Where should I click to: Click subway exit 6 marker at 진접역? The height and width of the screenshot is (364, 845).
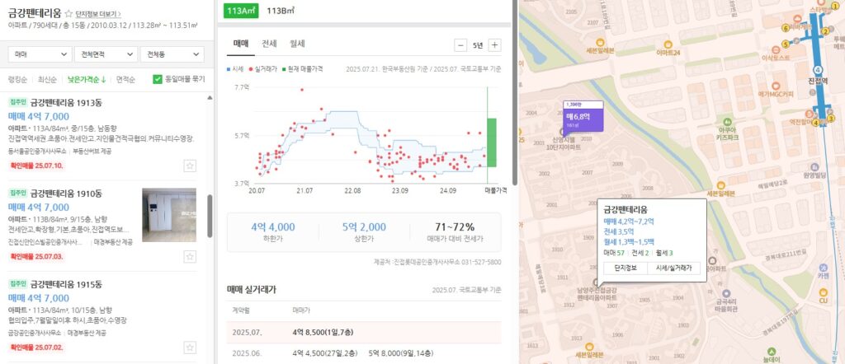pos(786,28)
